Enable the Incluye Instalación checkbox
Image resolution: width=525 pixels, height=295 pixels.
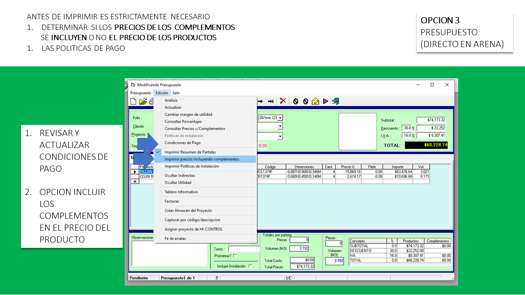coord(251,266)
